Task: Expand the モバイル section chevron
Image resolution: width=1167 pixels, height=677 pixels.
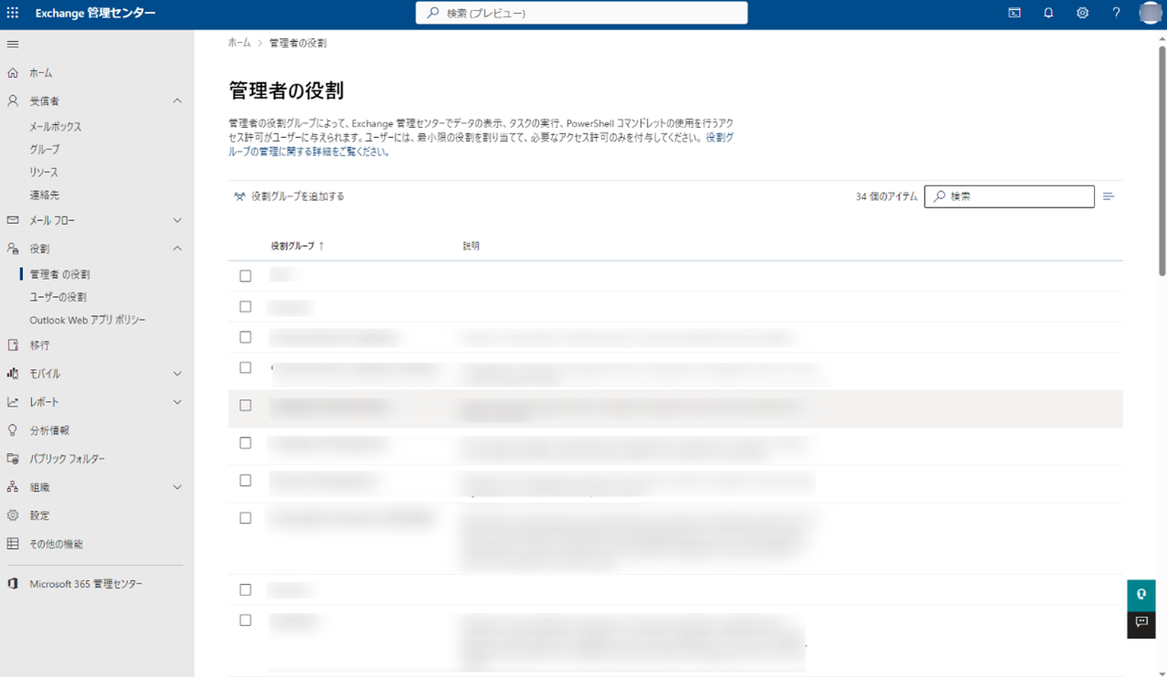Action: (177, 374)
